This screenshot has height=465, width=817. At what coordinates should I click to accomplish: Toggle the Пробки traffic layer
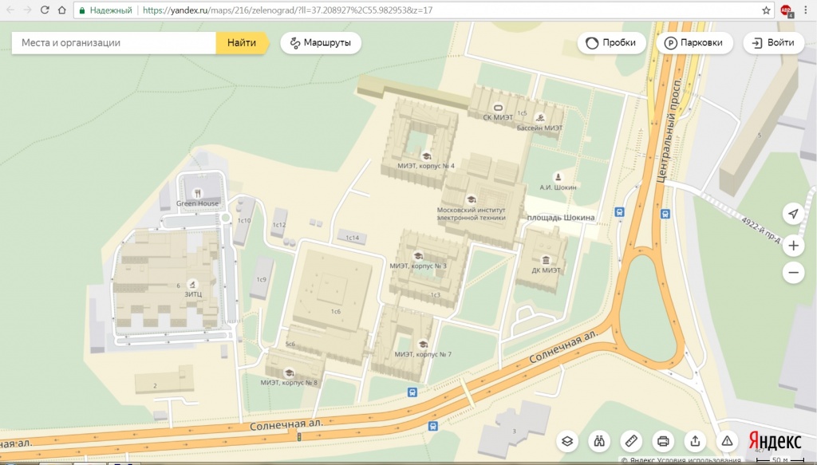tap(612, 43)
